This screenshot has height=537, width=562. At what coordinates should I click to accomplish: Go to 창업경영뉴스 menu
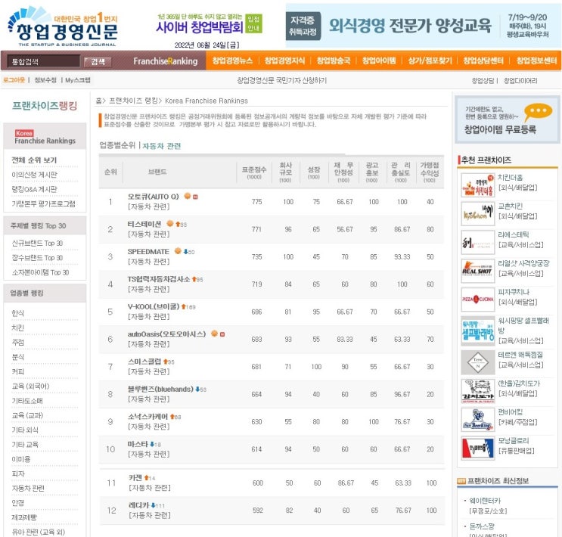(232, 61)
